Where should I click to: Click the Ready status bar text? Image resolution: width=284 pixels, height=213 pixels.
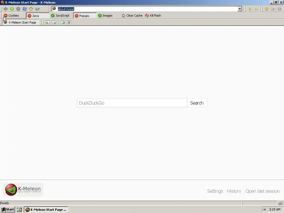click(x=5, y=203)
